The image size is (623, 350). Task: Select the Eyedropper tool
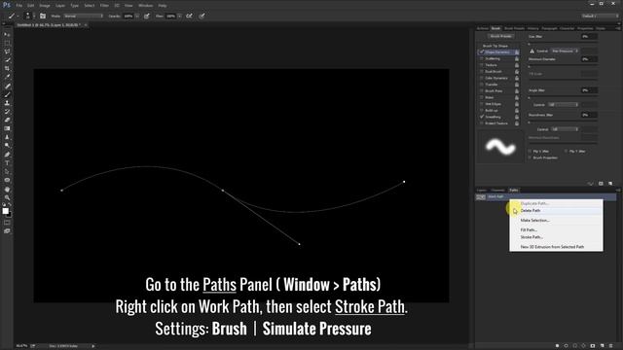[7, 77]
